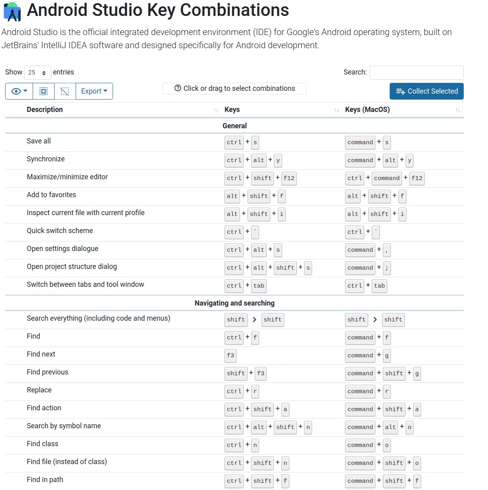
Task: Open the eye column visibility dropdown
Action: [19, 91]
